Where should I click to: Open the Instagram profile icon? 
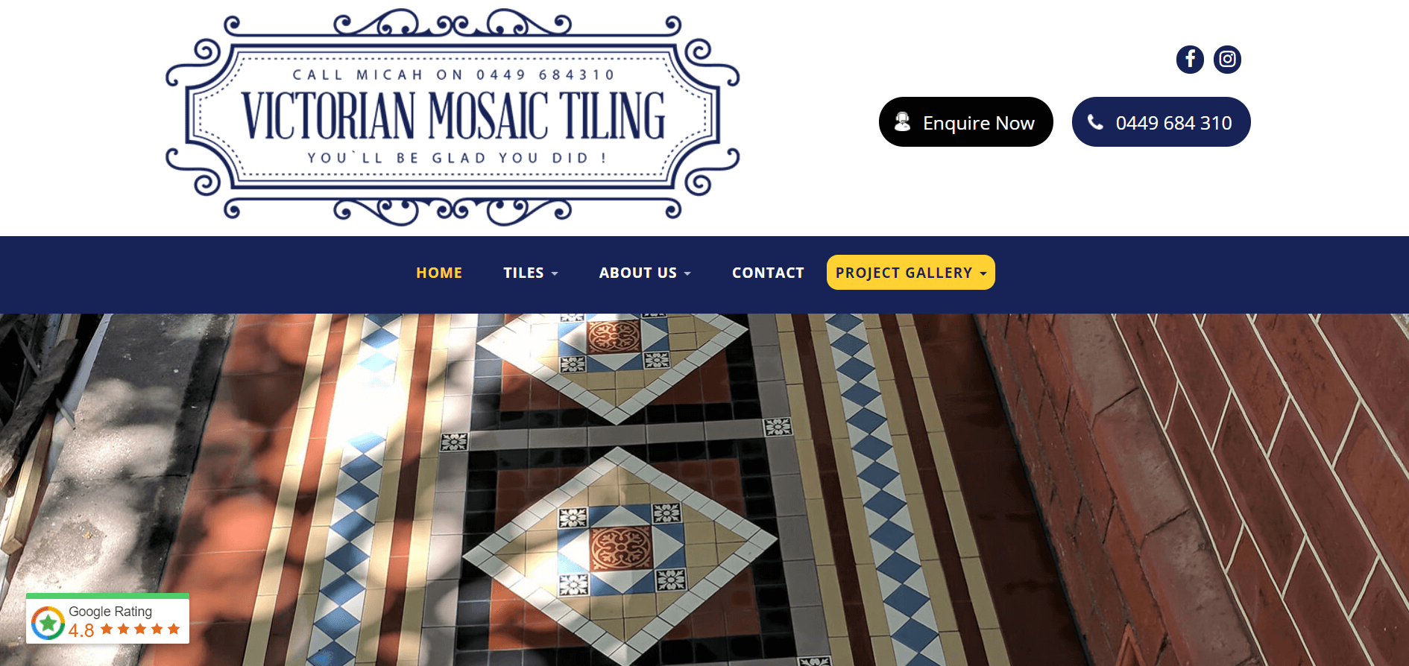point(1227,60)
